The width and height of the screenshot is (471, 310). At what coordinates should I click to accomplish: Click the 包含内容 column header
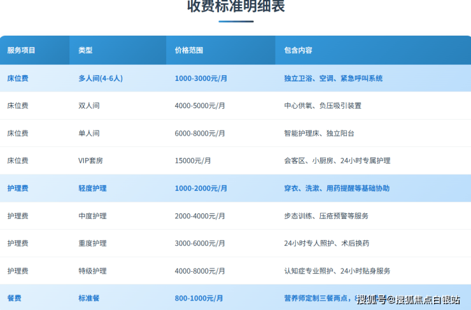(x=298, y=50)
